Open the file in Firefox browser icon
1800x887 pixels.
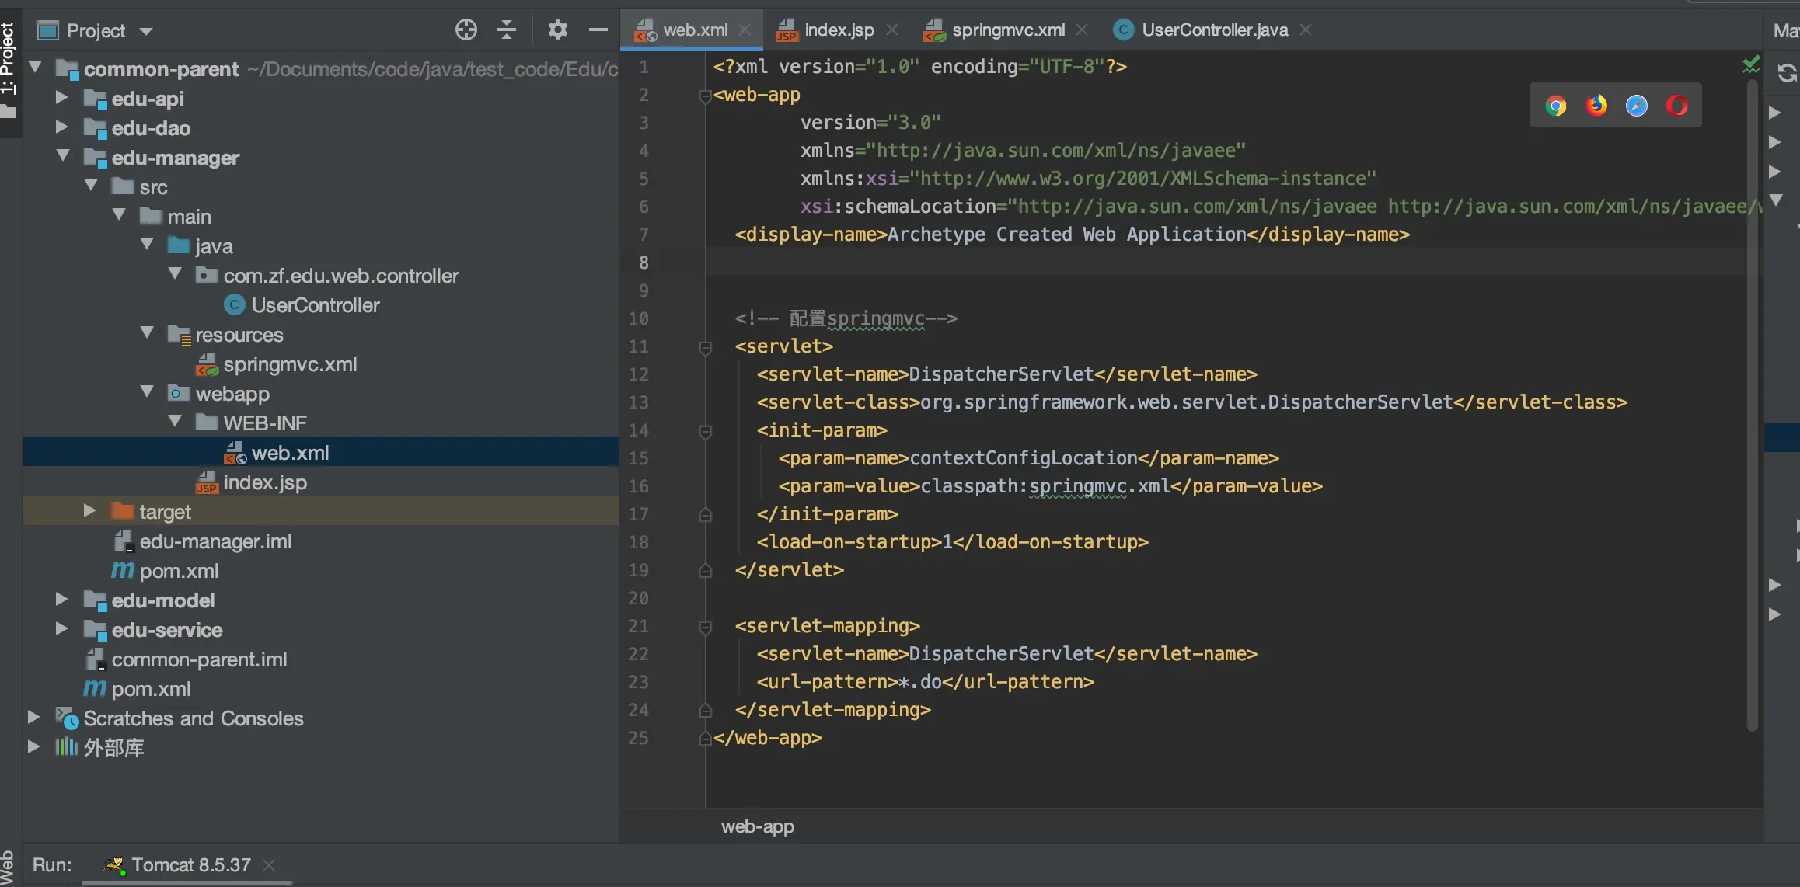point(1596,106)
